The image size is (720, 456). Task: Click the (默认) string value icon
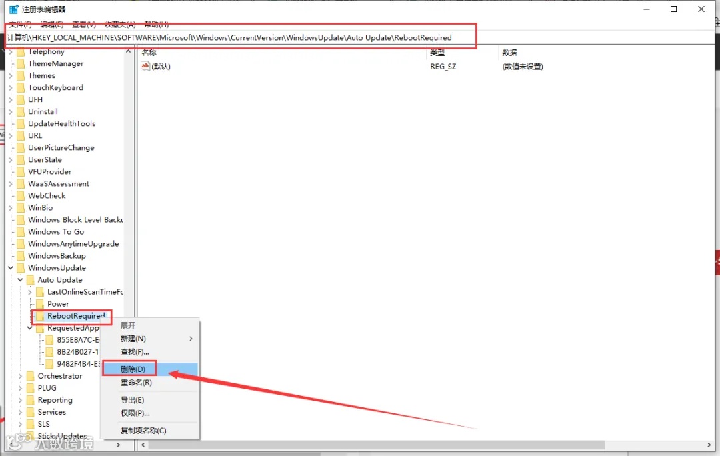click(x=145, y=66)
